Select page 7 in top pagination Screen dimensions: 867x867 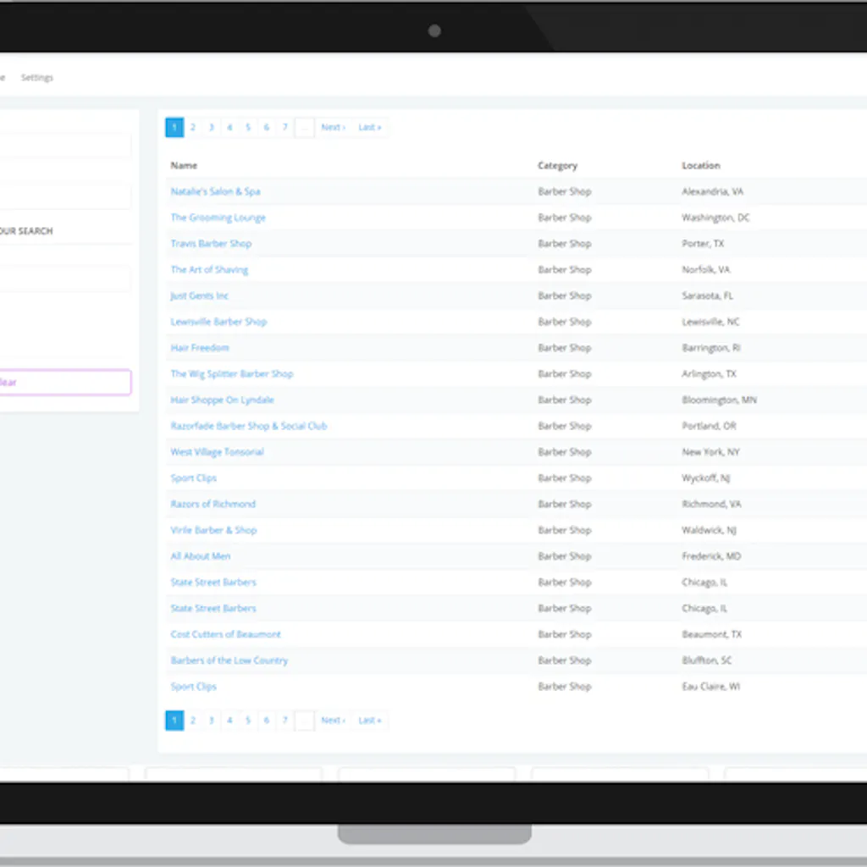(x=285, y=128)
